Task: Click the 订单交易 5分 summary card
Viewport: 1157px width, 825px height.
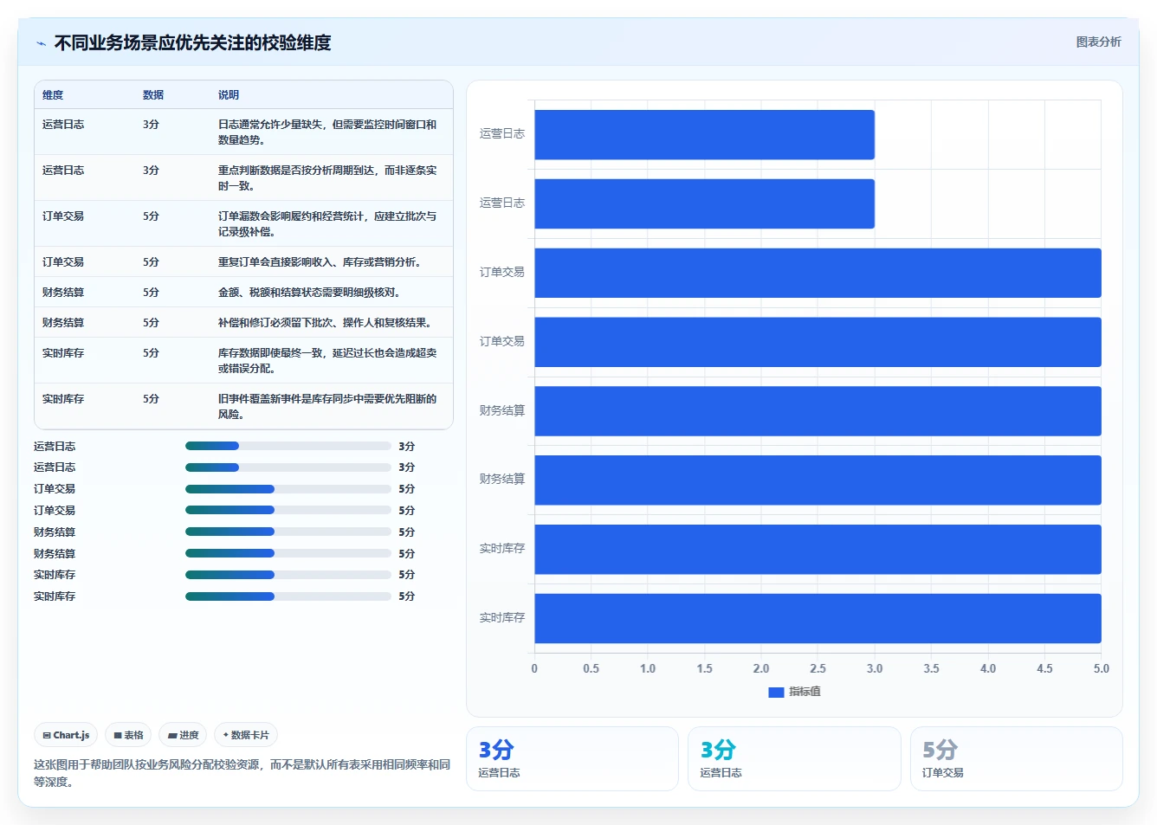Action: (1016, 758)
